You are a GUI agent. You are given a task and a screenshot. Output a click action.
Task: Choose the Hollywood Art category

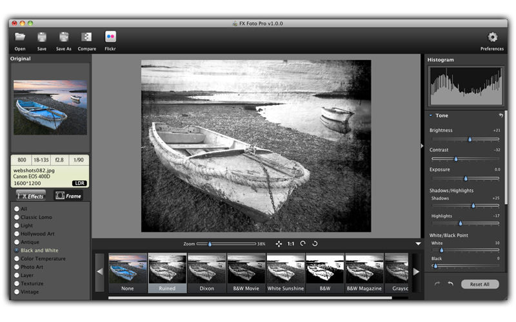[x=17, y=234]
